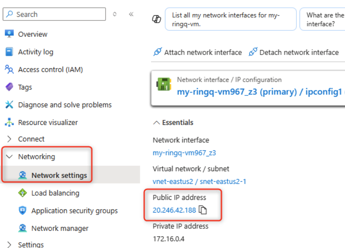Screen dimensions: 345x248
Task: Select the Networking group label
Action: click(x=36, y=157)
